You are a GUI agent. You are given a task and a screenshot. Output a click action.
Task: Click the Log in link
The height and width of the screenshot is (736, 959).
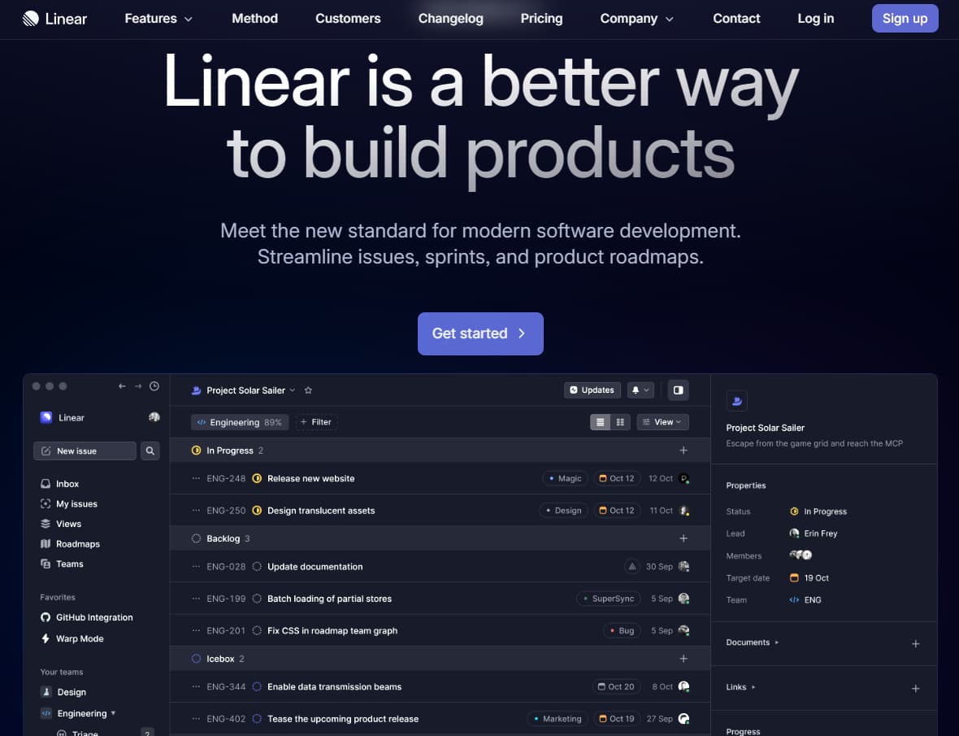815,19
